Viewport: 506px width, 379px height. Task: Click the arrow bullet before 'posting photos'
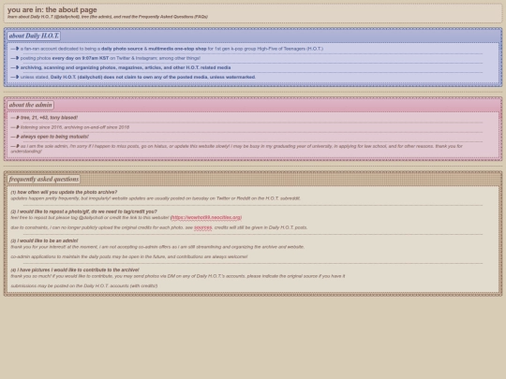pyautogui.click(x=15, y=58)
